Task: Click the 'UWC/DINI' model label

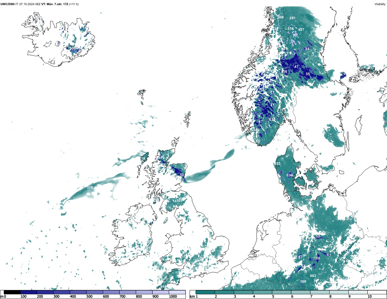Action: coord(8,4)
